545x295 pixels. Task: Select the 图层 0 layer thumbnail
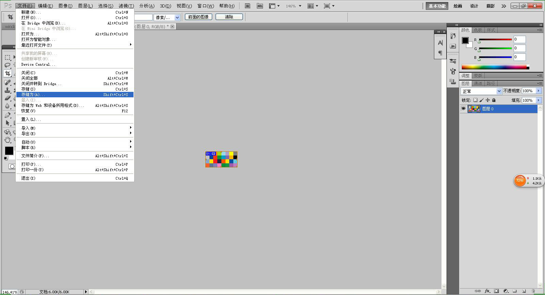pos(474,109)
